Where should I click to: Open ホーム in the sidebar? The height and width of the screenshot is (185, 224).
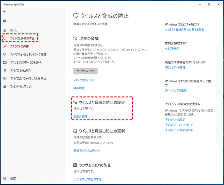[13, 30]
